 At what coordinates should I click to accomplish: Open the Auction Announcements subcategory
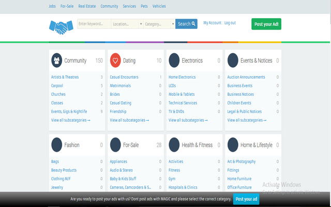pyautogui.click(x=246, y=77)
